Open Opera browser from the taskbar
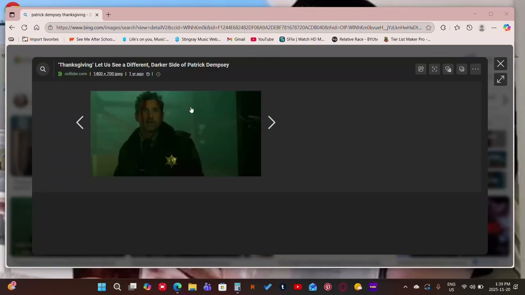The width and height of the screenshot is (525, 295). pos(343,287)
